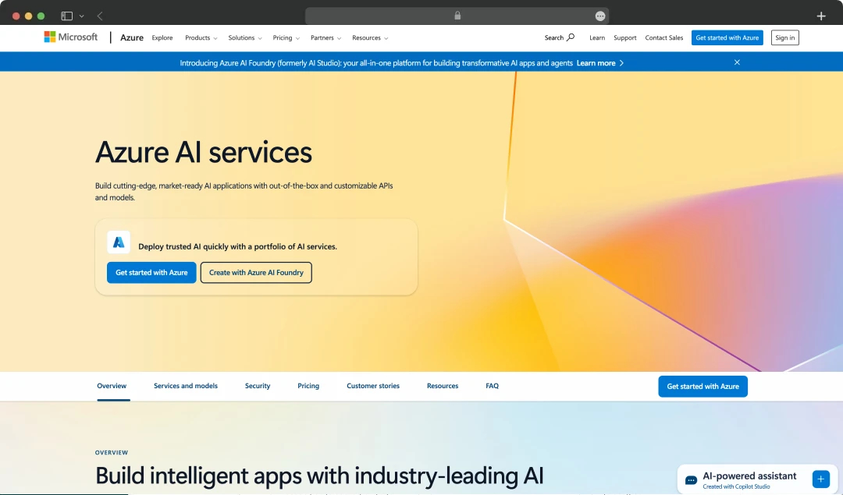Expand the Resources navigation dropdown

[x=369, y=37]
